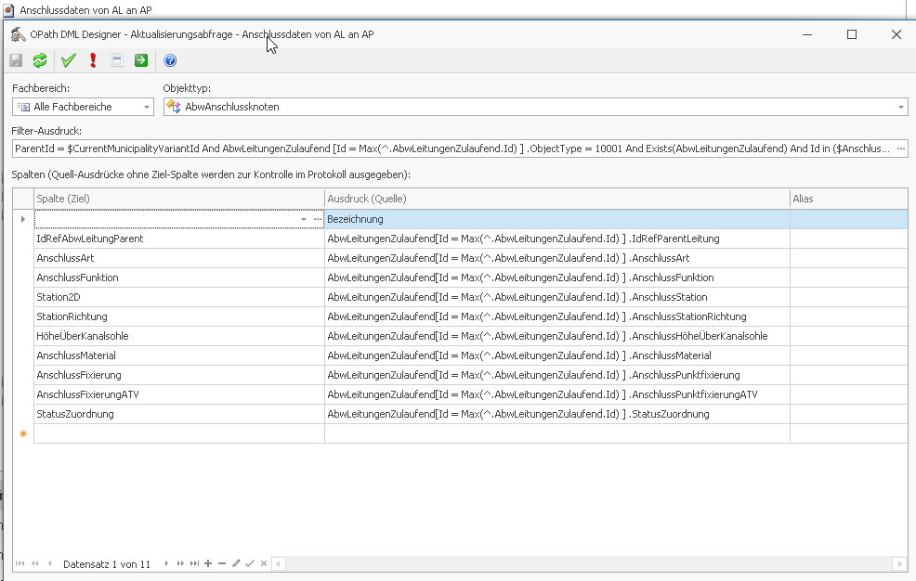Click the horizontal scrollbar at grid bottom
The height and width of the screenshot is (581, 916).
click(x=585, y=563)
